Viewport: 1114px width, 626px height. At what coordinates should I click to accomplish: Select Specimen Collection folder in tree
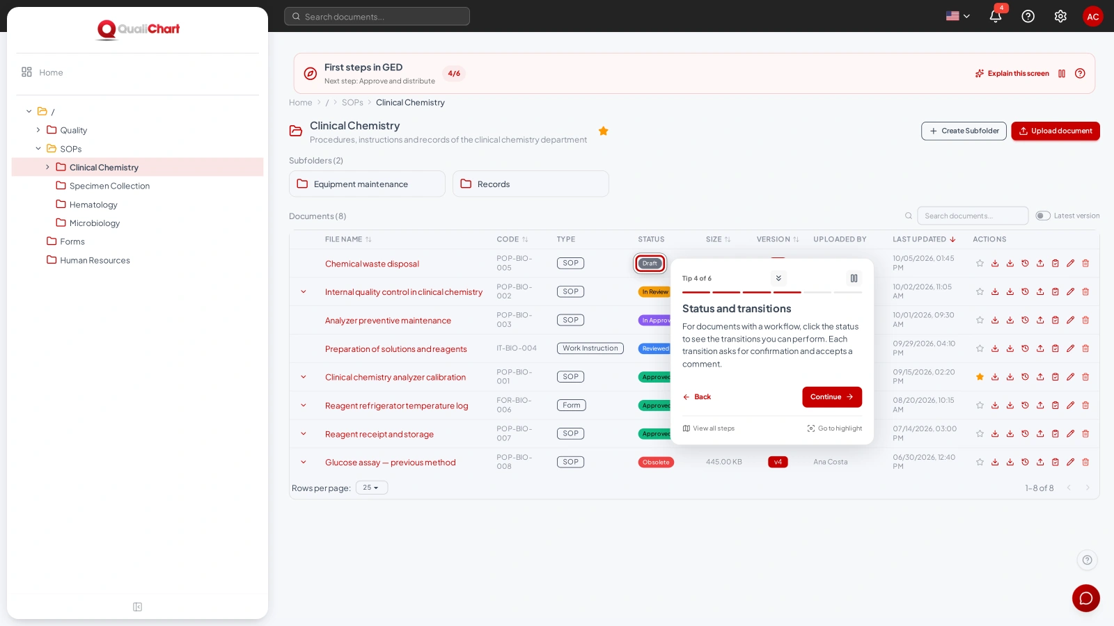[x=109, y=186]
